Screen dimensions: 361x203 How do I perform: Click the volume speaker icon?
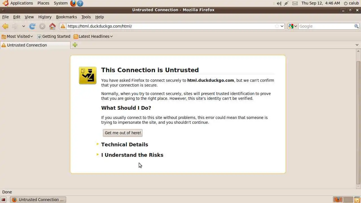[279, 3]
